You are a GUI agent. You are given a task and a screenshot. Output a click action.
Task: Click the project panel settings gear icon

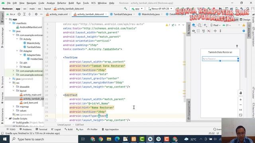tap(36, 14)
